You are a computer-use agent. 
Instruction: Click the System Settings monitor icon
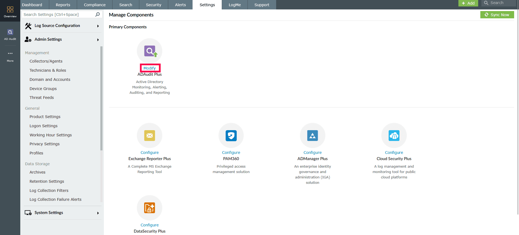tap(28, 213)
